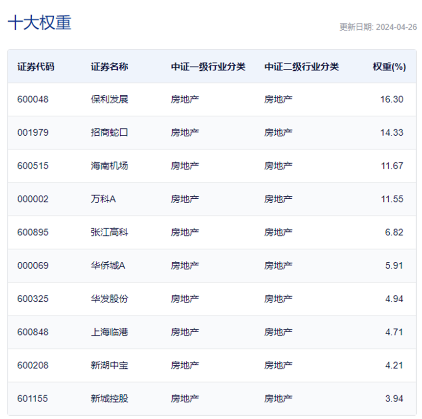Click first-level industry 房地产 in 招商蛇口 row
422x419 pixels.
pos(185,132)
